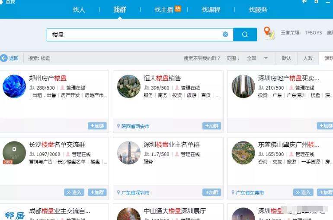This screenshot has width=333, height=220.
Task: Join the 长沙楼盘名单交流群 via 加群
Action: point(97,192)
